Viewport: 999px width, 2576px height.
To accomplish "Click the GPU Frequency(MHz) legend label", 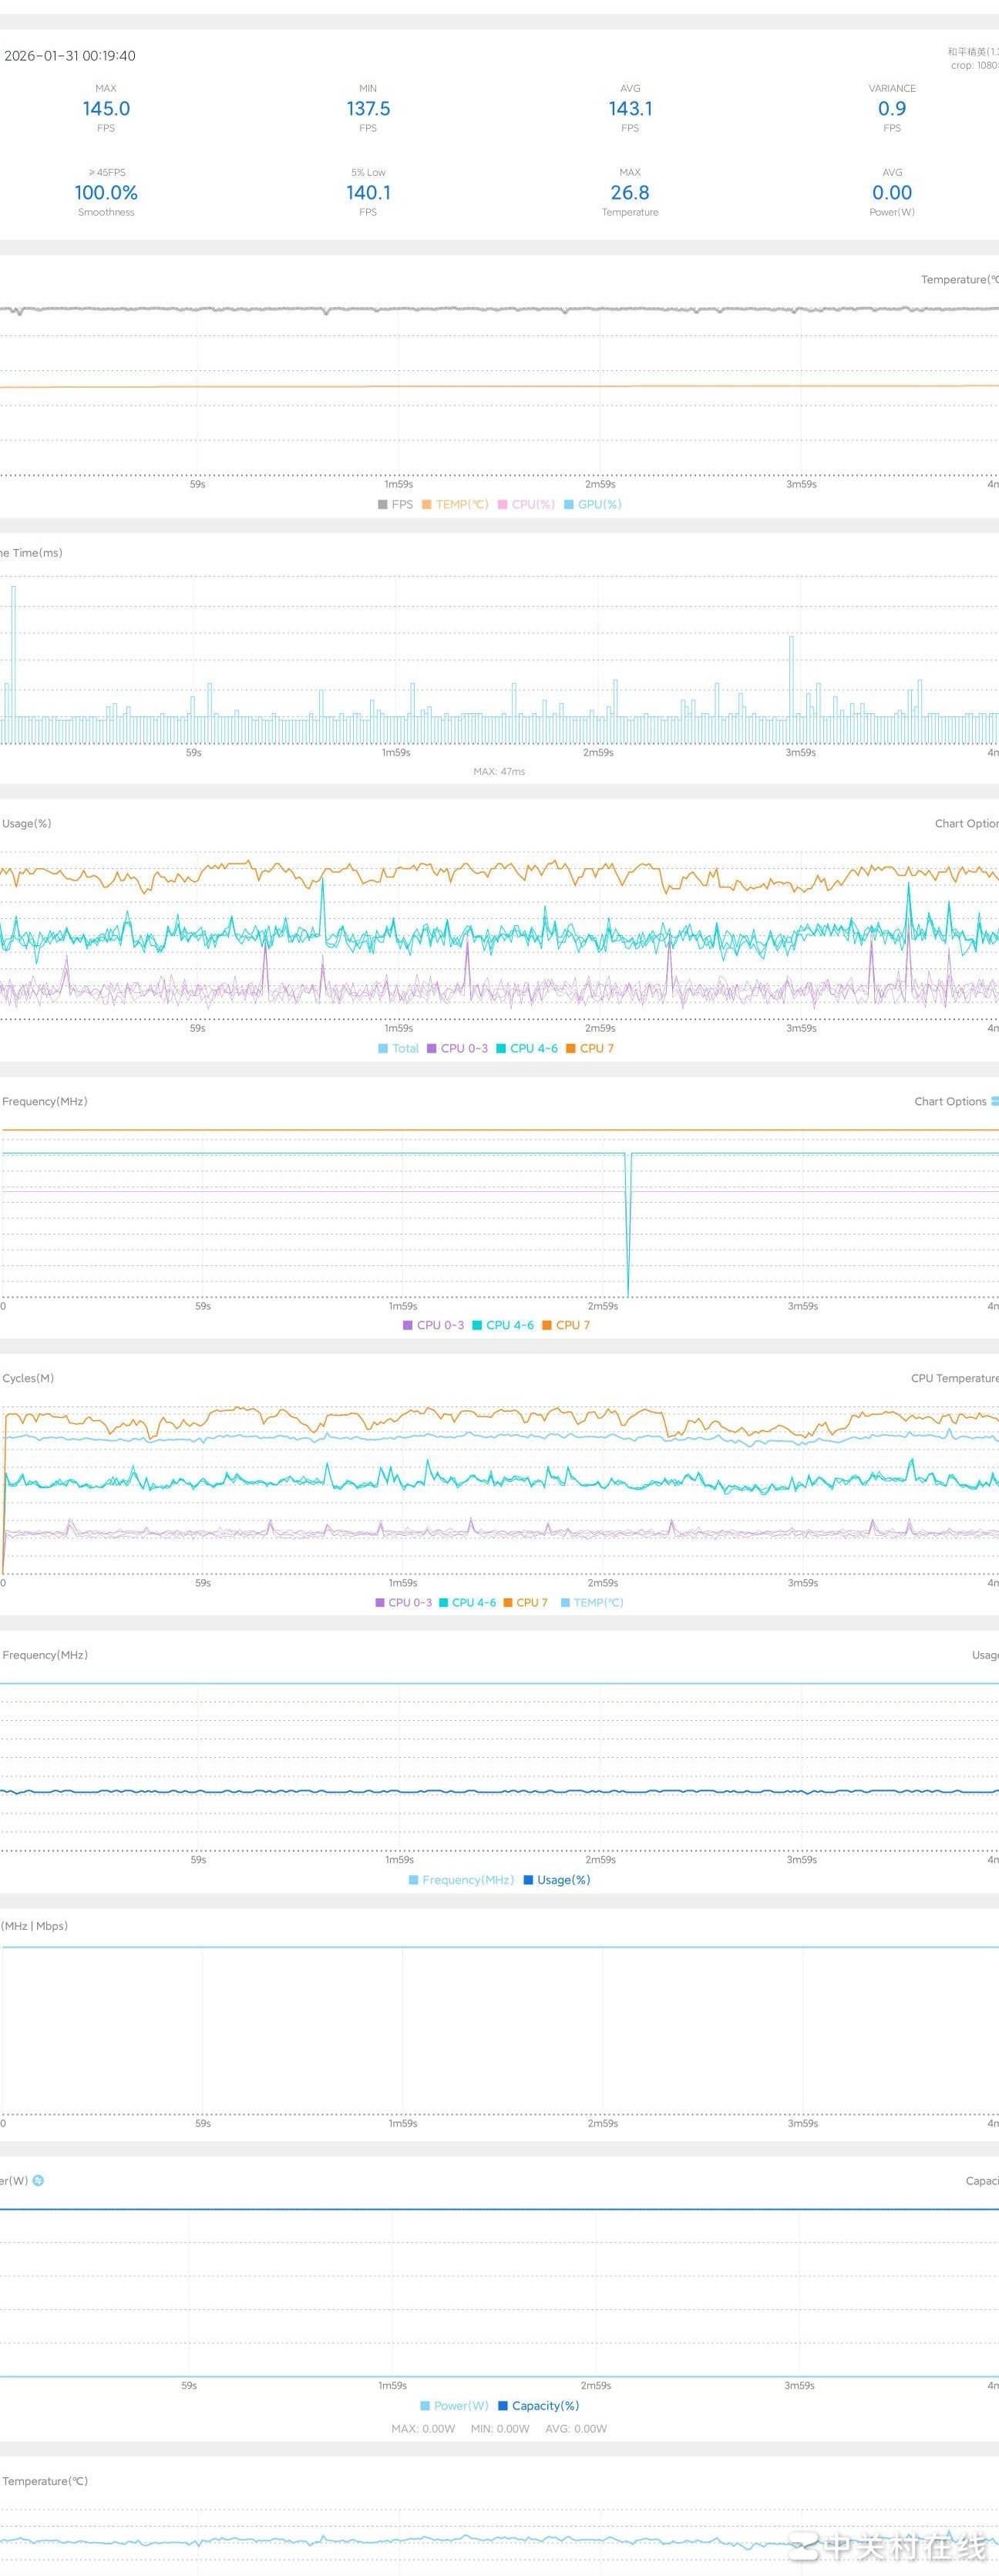I will 467,1879.
